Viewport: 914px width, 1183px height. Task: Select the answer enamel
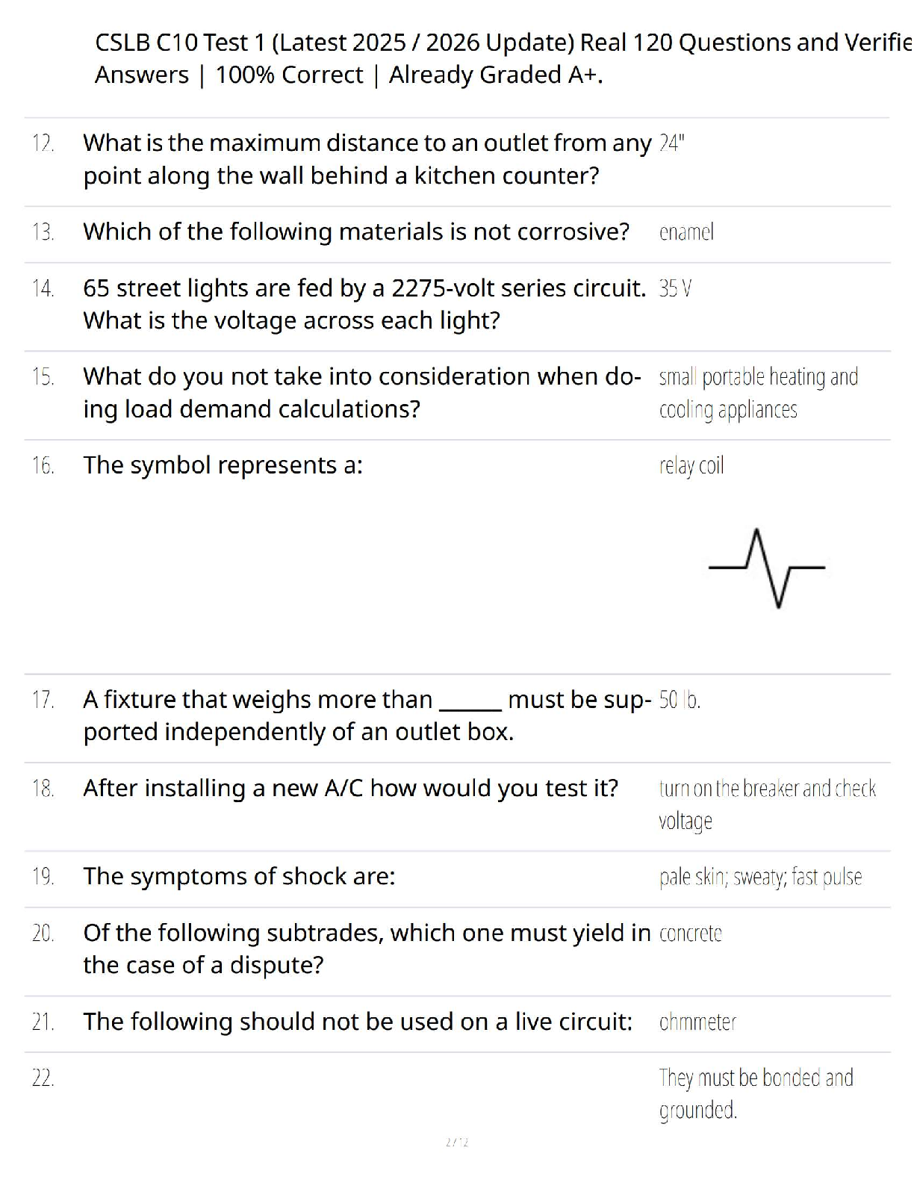point(686,232)
